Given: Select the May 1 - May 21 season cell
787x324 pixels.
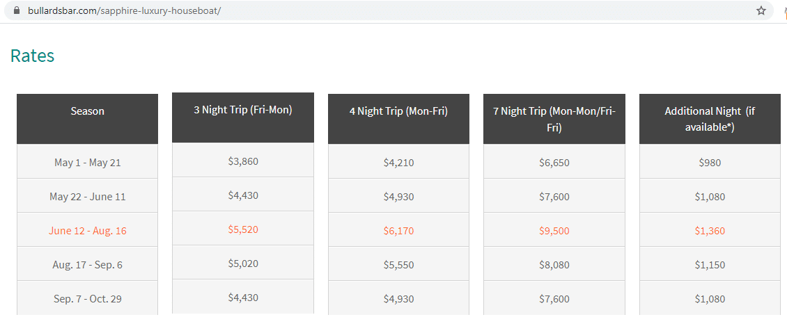Looking at the screenshot, I should coord(87,162).
